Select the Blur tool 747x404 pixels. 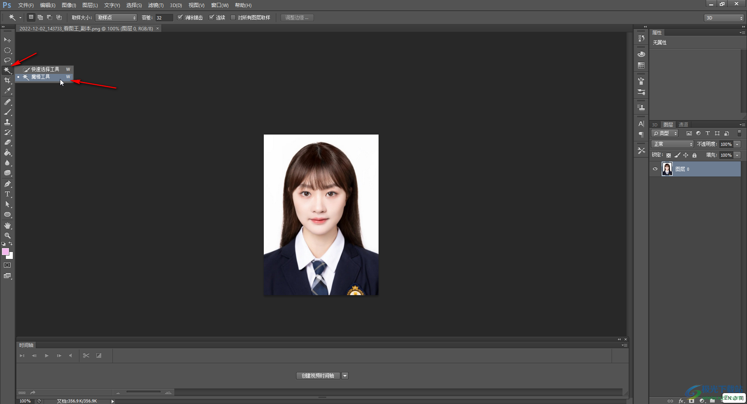tap(7, 163)
